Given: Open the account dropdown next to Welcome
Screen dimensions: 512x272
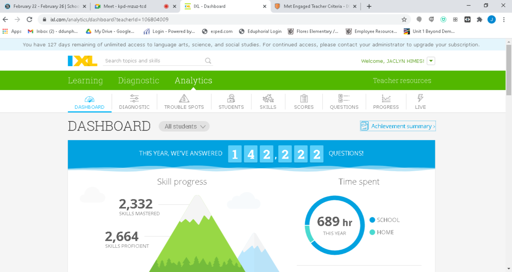Looking at the screenshot, I should pos(431,61).
